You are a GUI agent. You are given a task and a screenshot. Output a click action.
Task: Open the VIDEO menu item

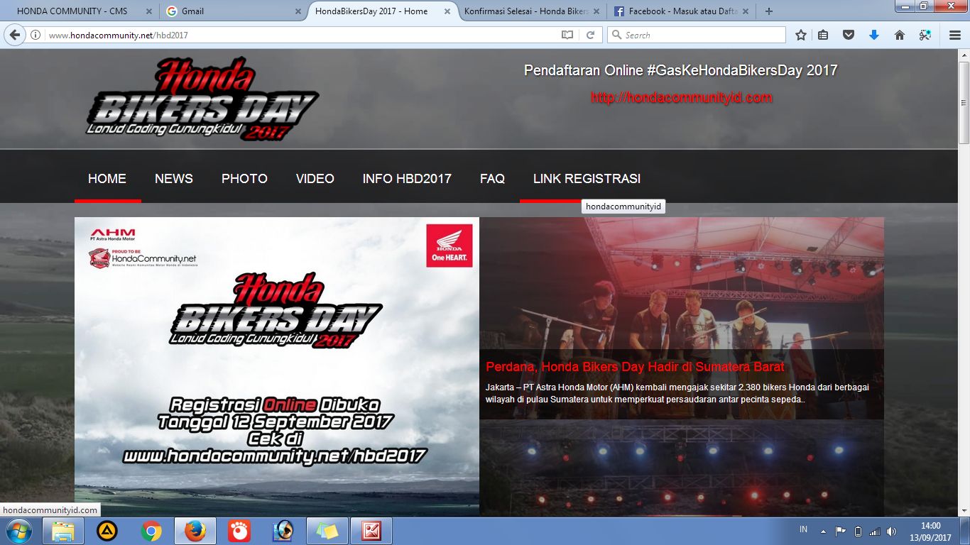[315, 179]
